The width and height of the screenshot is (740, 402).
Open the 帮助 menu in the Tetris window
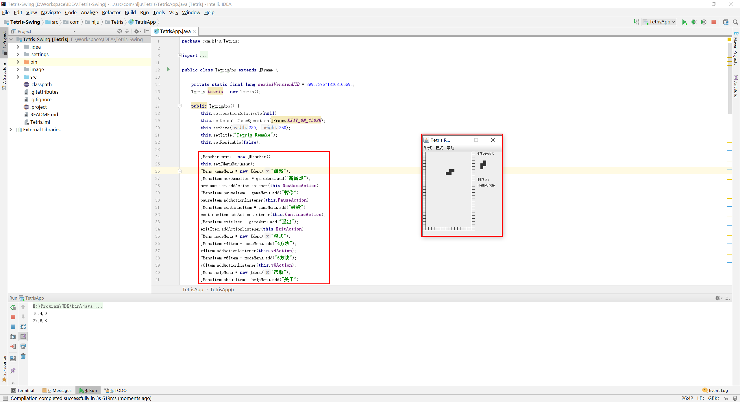point(450,148)
